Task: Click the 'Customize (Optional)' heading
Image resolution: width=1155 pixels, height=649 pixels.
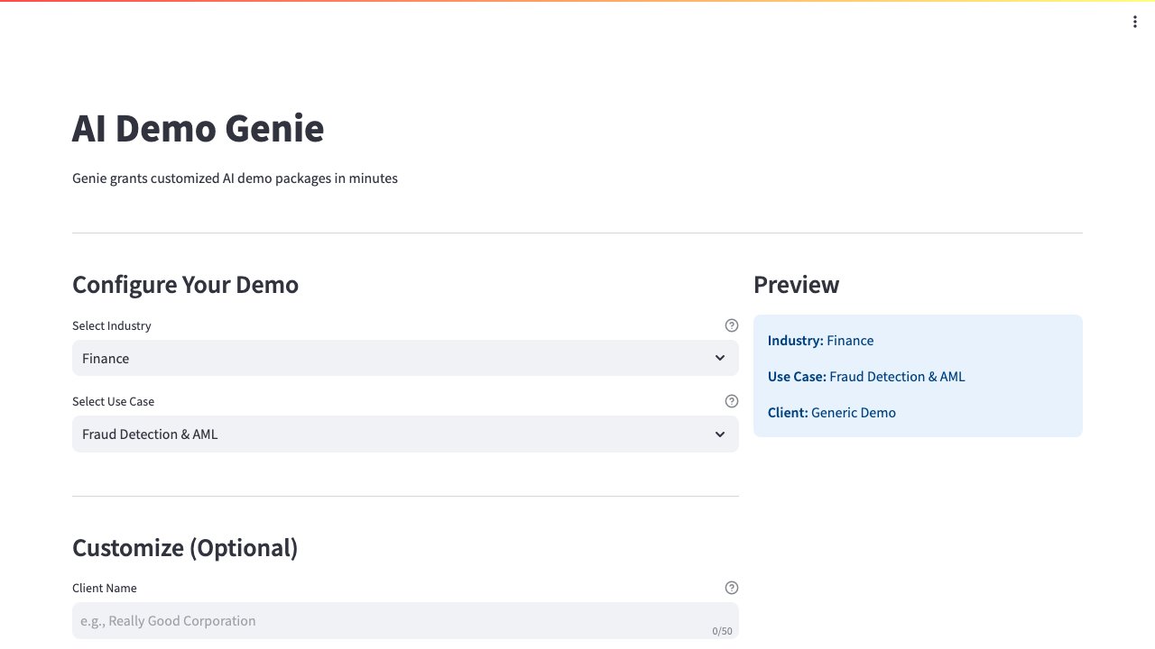Action: pyautogui.click(x=185, y=548)
